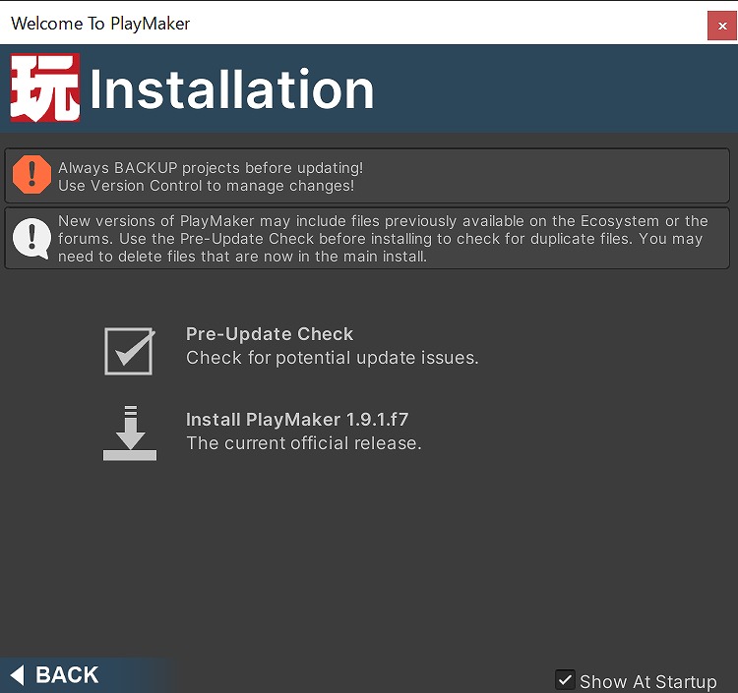This screenshot has width=738, height=693.
Task: Open the Pre-Update Check title
Action: point(270,334)
